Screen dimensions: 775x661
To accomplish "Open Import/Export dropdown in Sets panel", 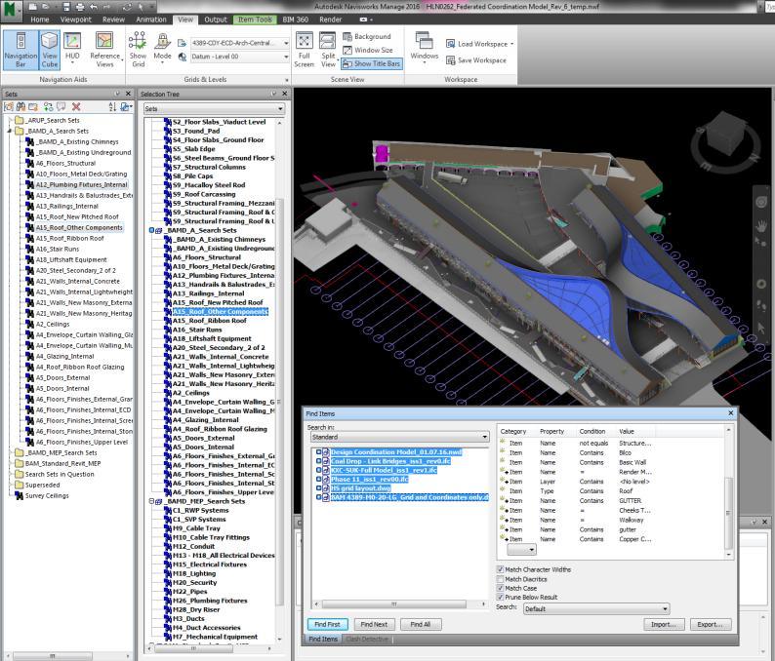I will (126, 106).
